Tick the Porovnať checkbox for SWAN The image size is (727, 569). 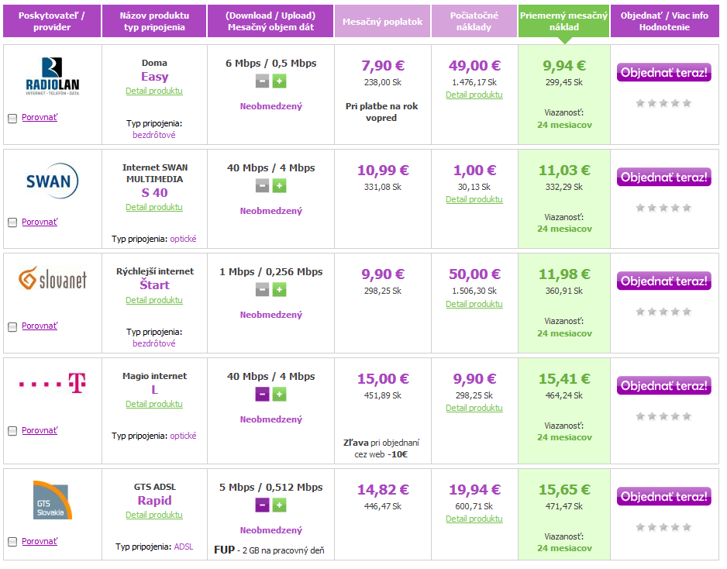tap(12, 223)
